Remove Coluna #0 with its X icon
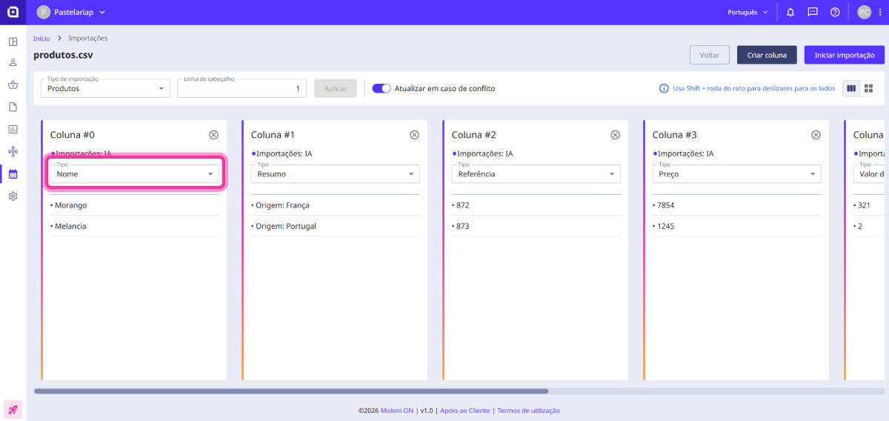This screenshot has width=889, height=421. (213, 135)
